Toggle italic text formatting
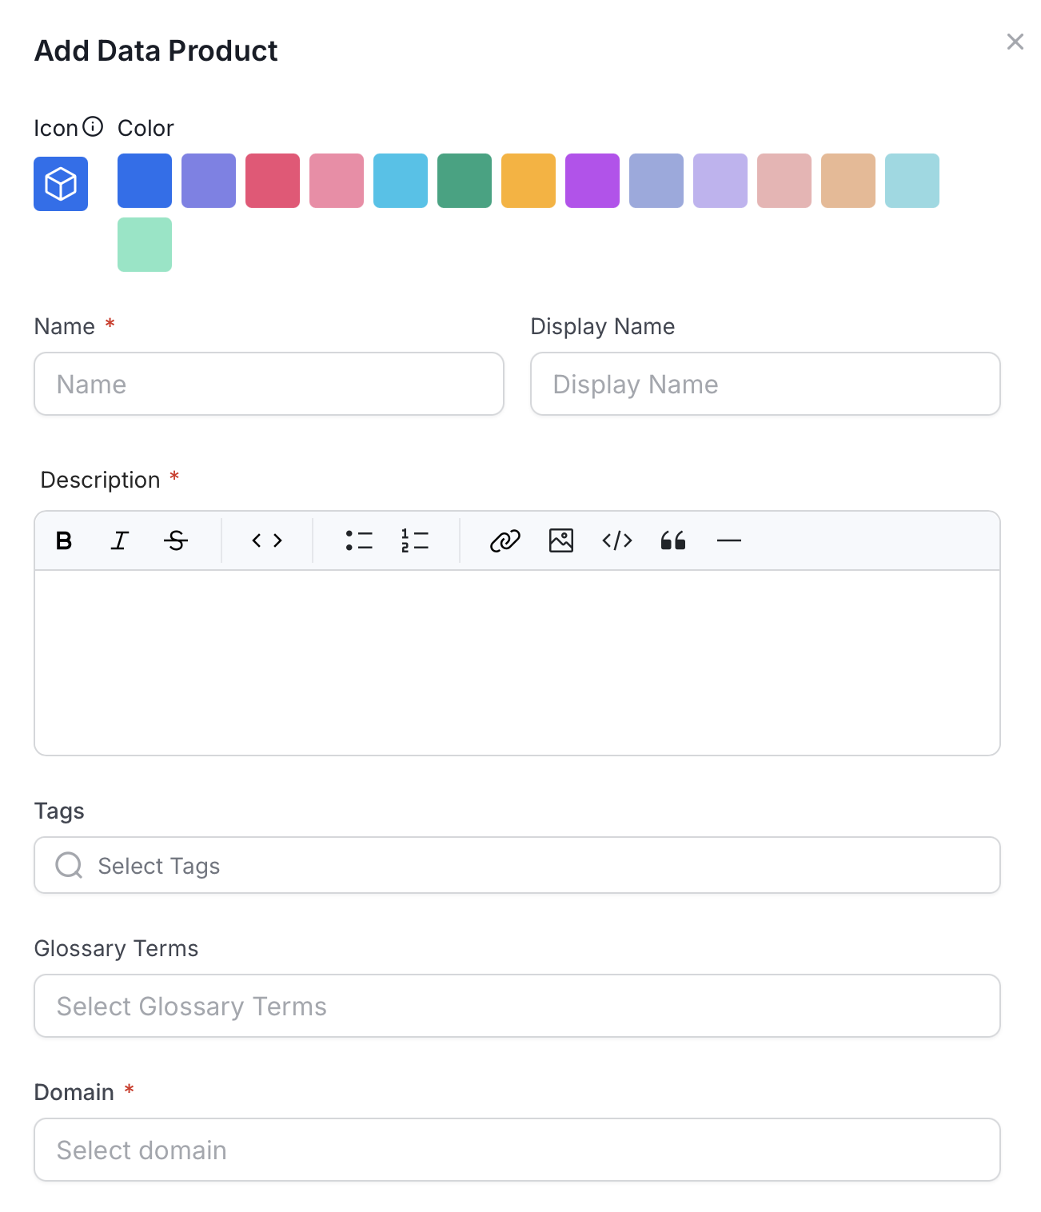Screen dimensions: 1041x1212 (120, 541)
